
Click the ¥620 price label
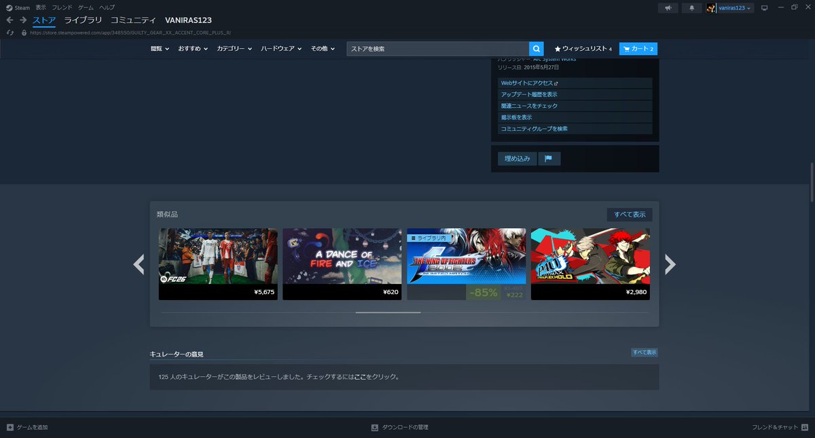[391, 293]
